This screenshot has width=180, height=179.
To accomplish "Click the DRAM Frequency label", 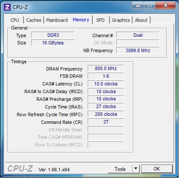I will click(64, 69).
